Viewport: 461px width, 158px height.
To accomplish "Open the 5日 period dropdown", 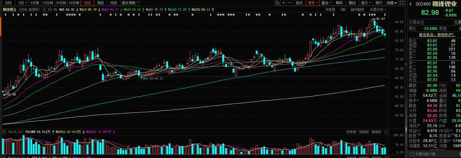I will (22, 3).
